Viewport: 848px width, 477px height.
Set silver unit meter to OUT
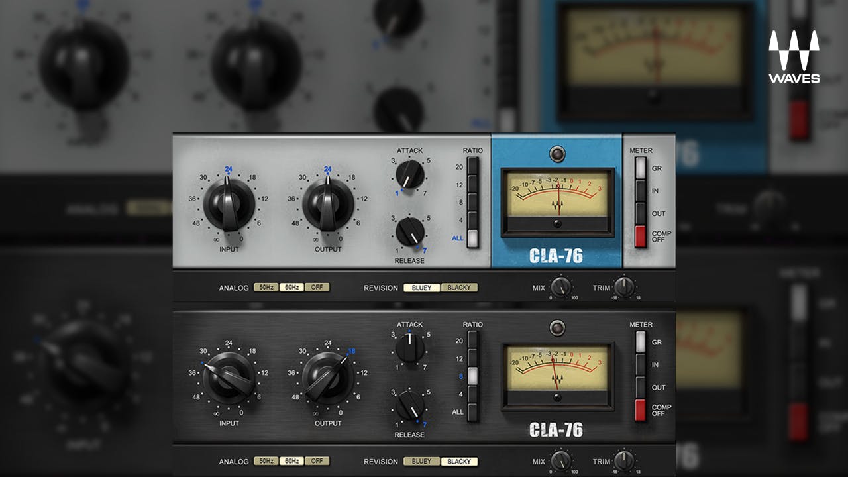coord(640,213)
